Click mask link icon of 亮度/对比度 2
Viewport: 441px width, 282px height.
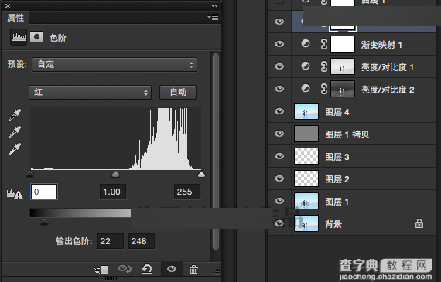(x=324, y=89)
